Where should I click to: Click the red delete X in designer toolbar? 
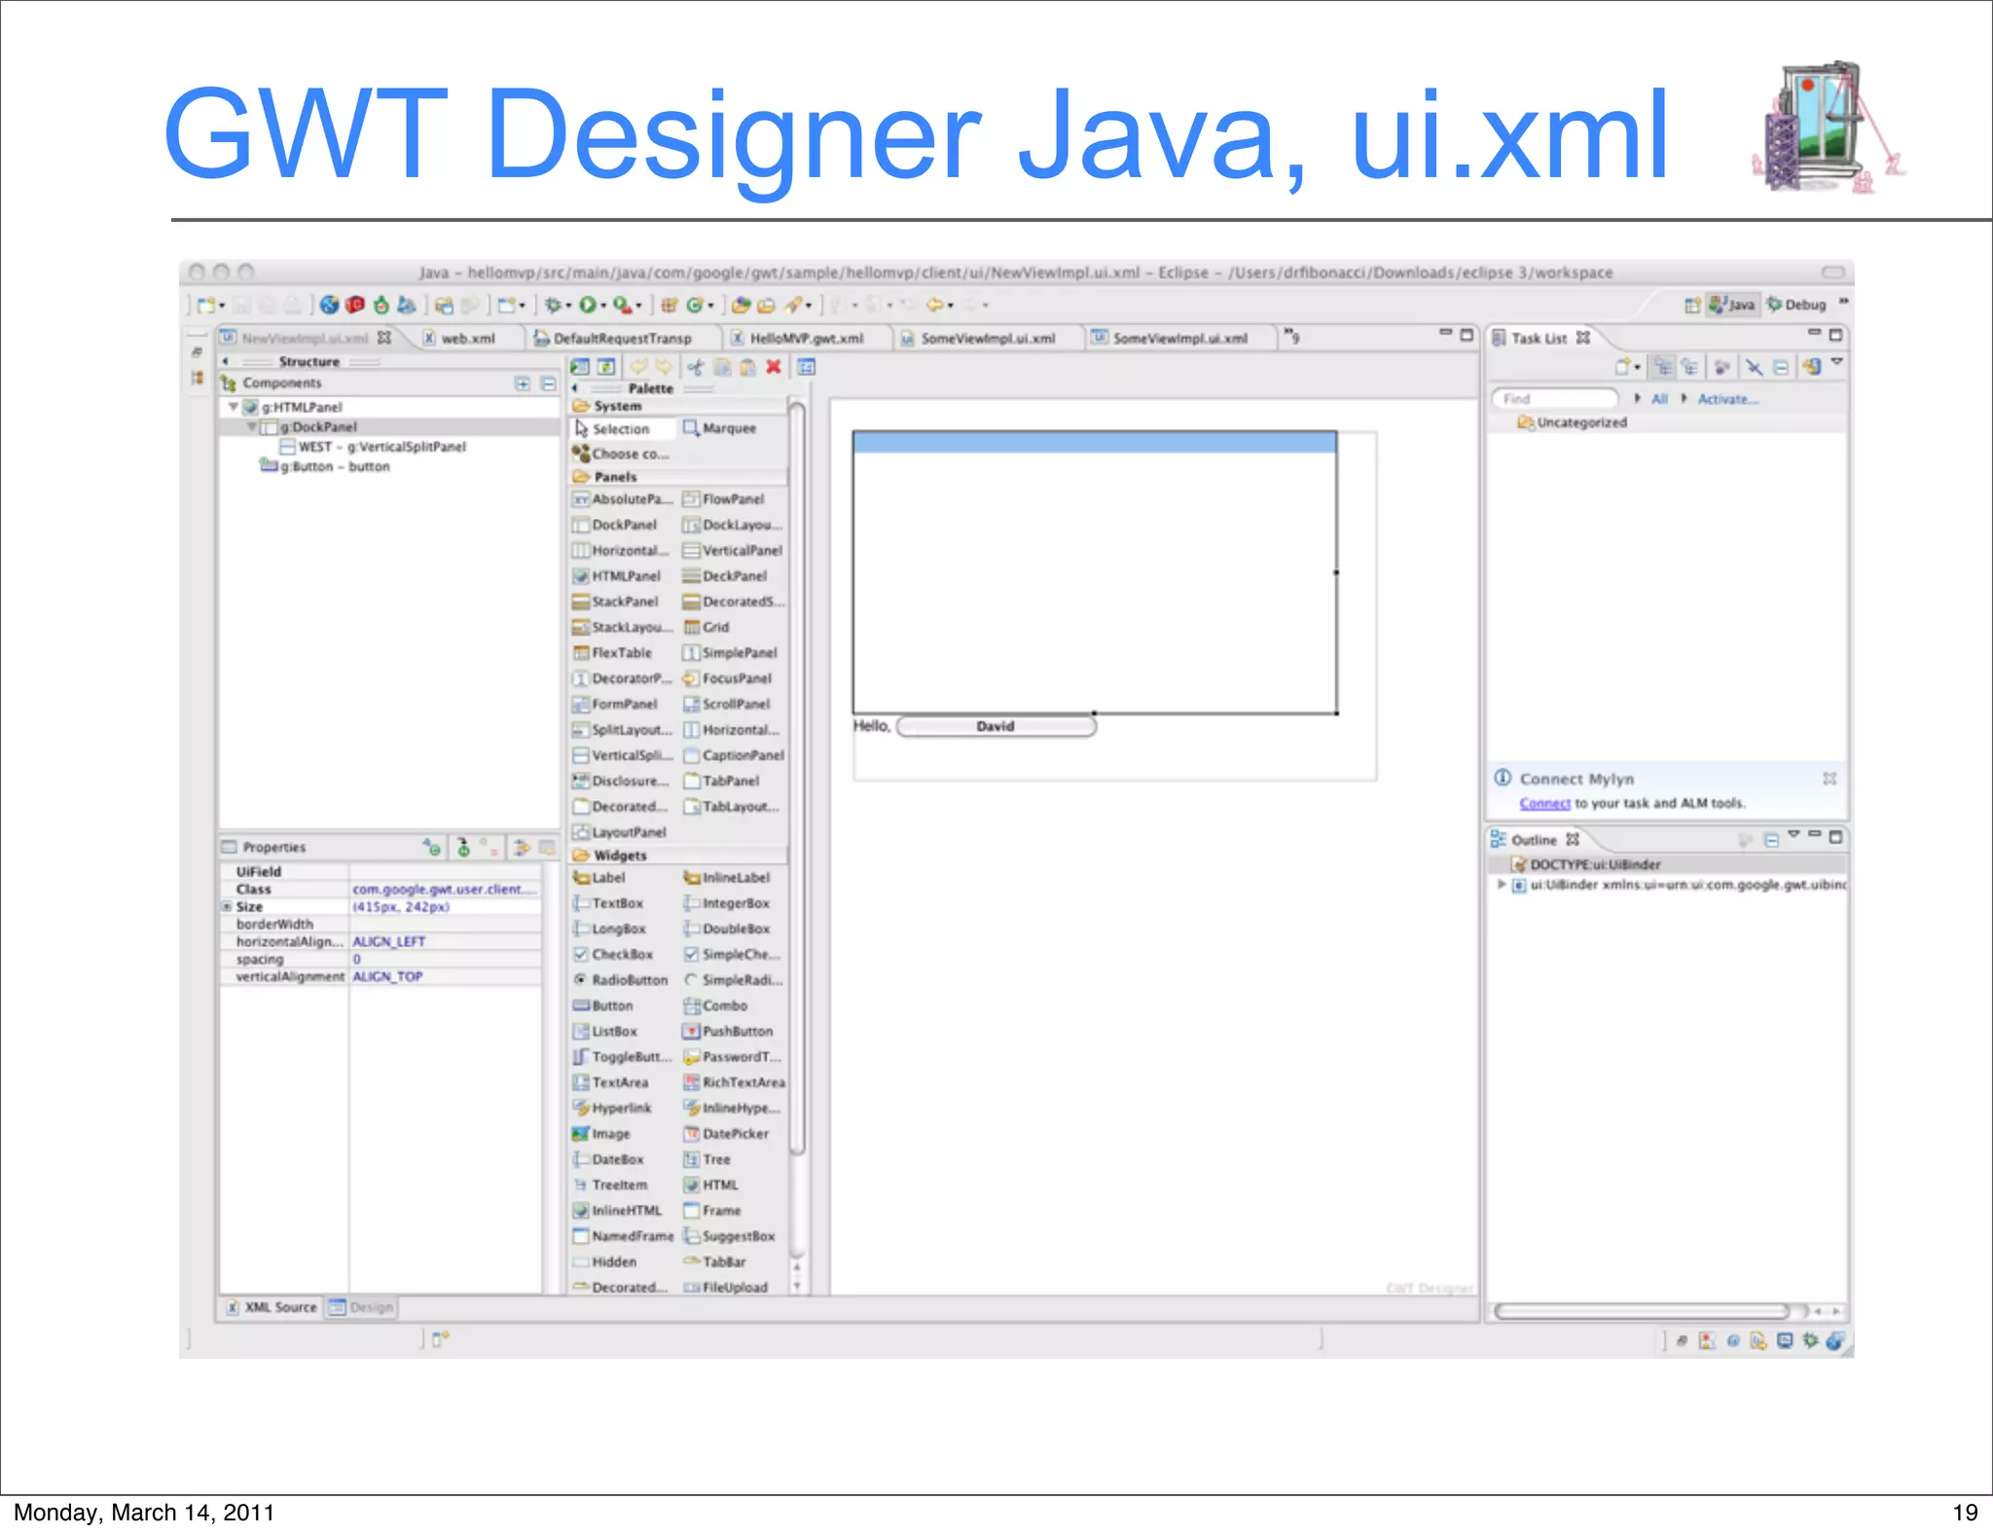[774, 367]
